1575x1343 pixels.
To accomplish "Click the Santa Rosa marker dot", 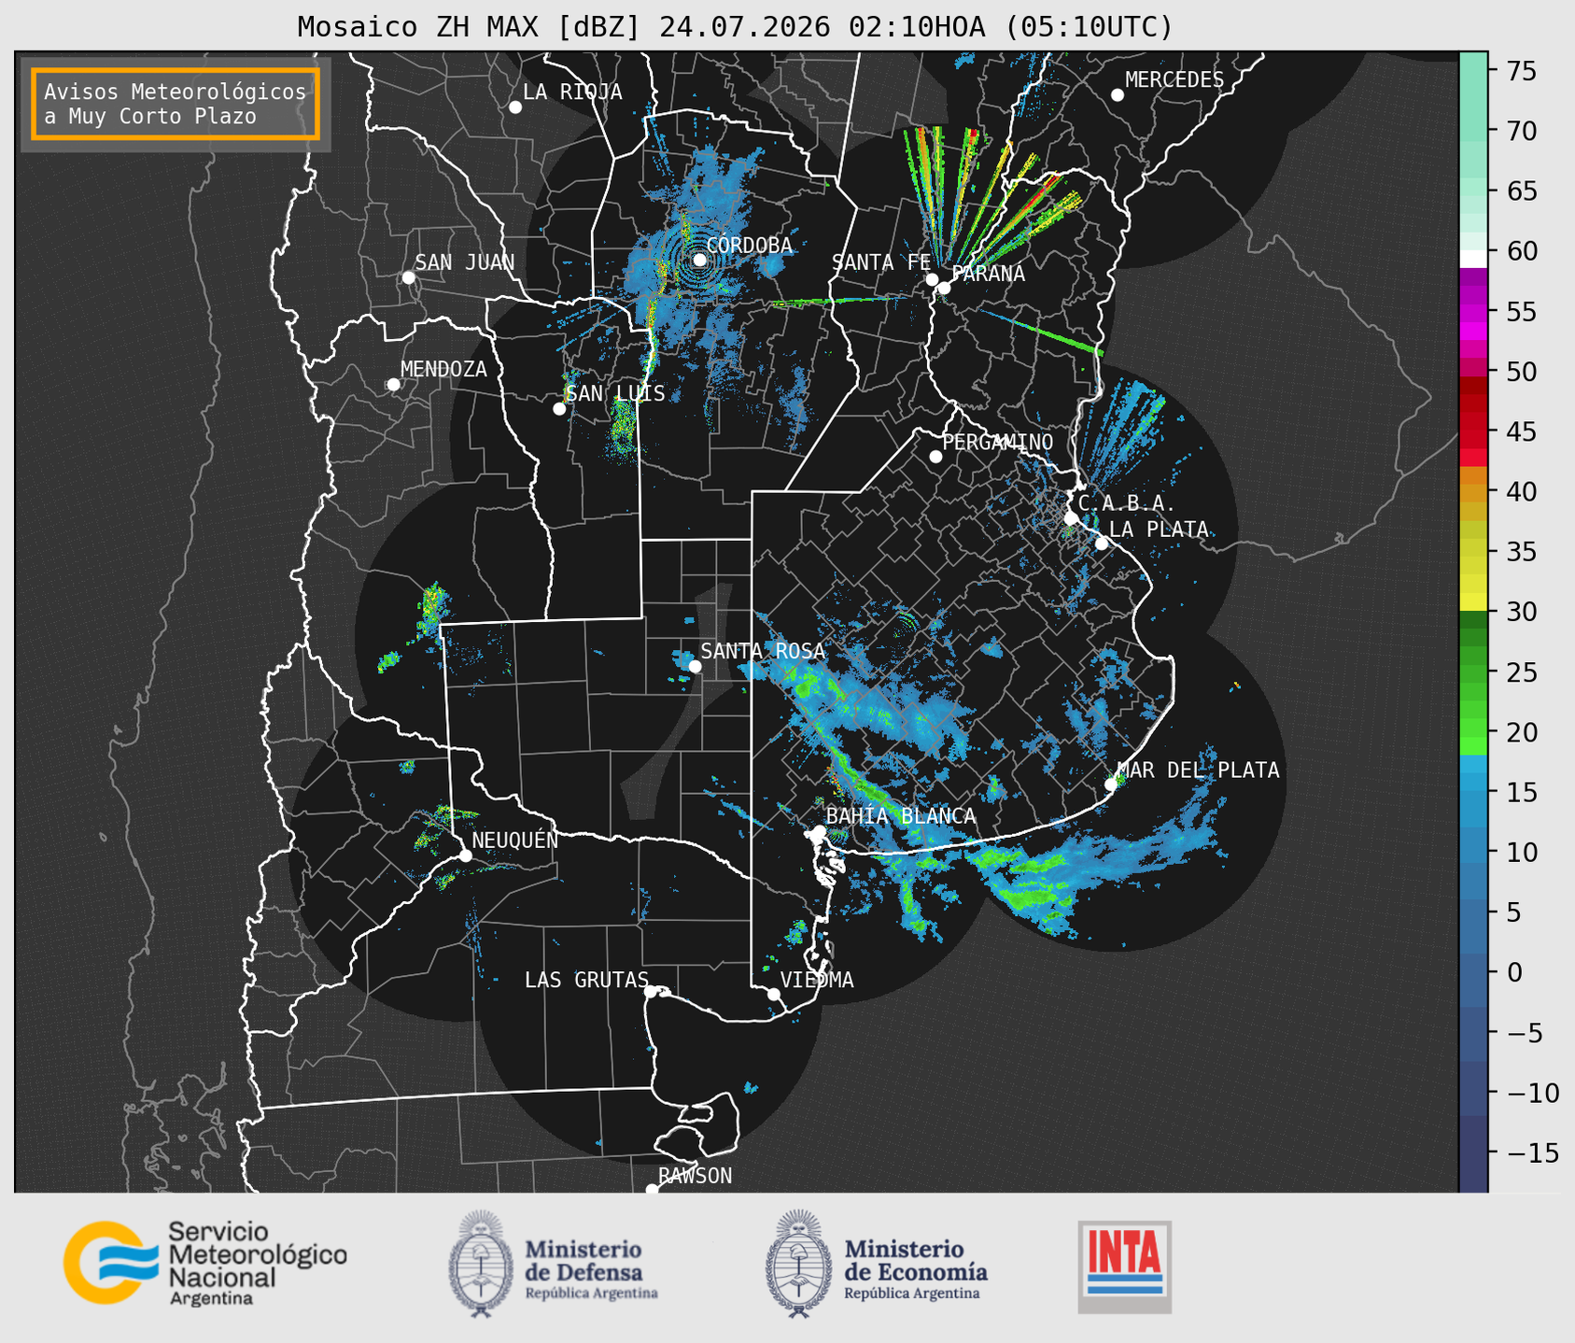I will click(695, 666).
